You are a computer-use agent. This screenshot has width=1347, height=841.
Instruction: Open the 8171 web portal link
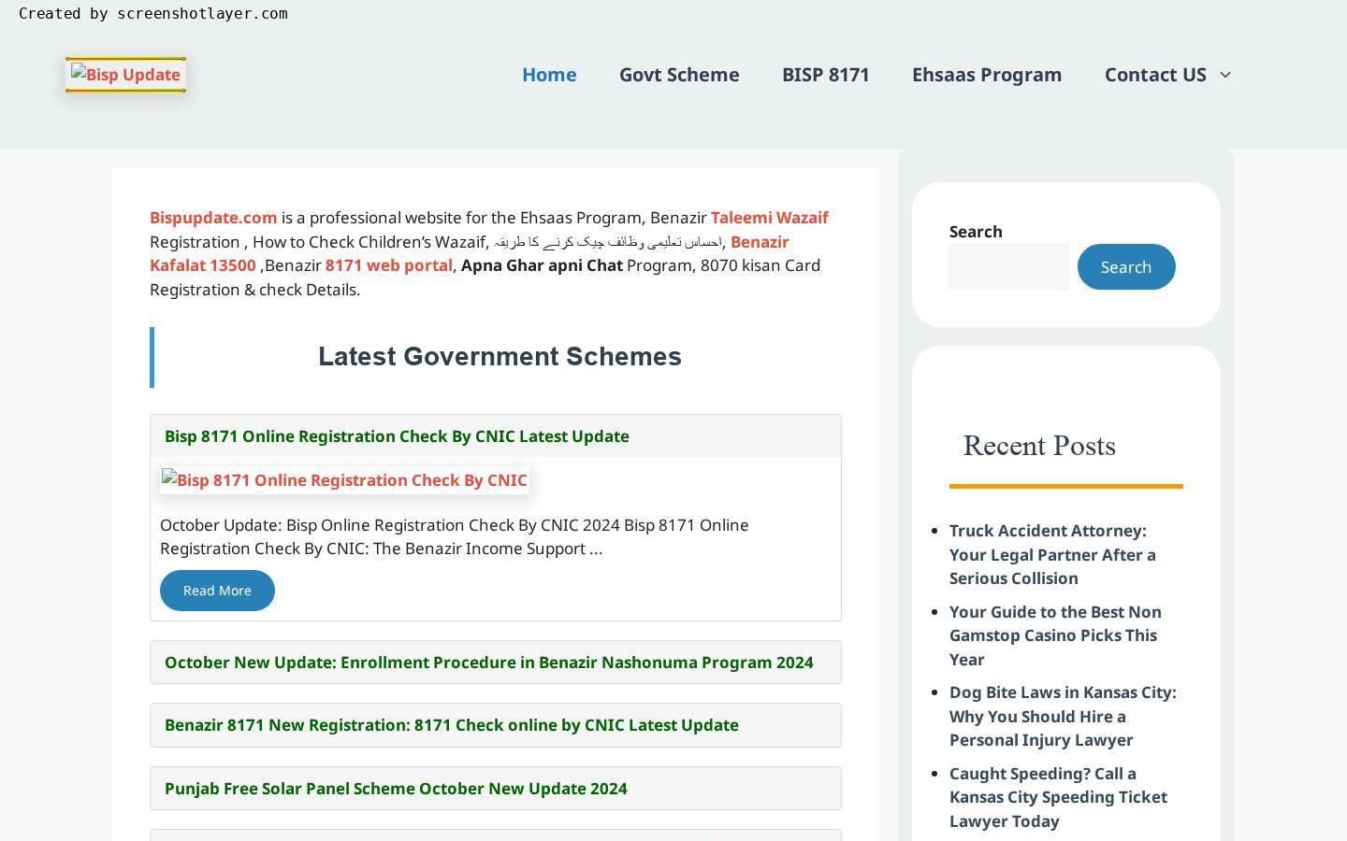[389, 265]
